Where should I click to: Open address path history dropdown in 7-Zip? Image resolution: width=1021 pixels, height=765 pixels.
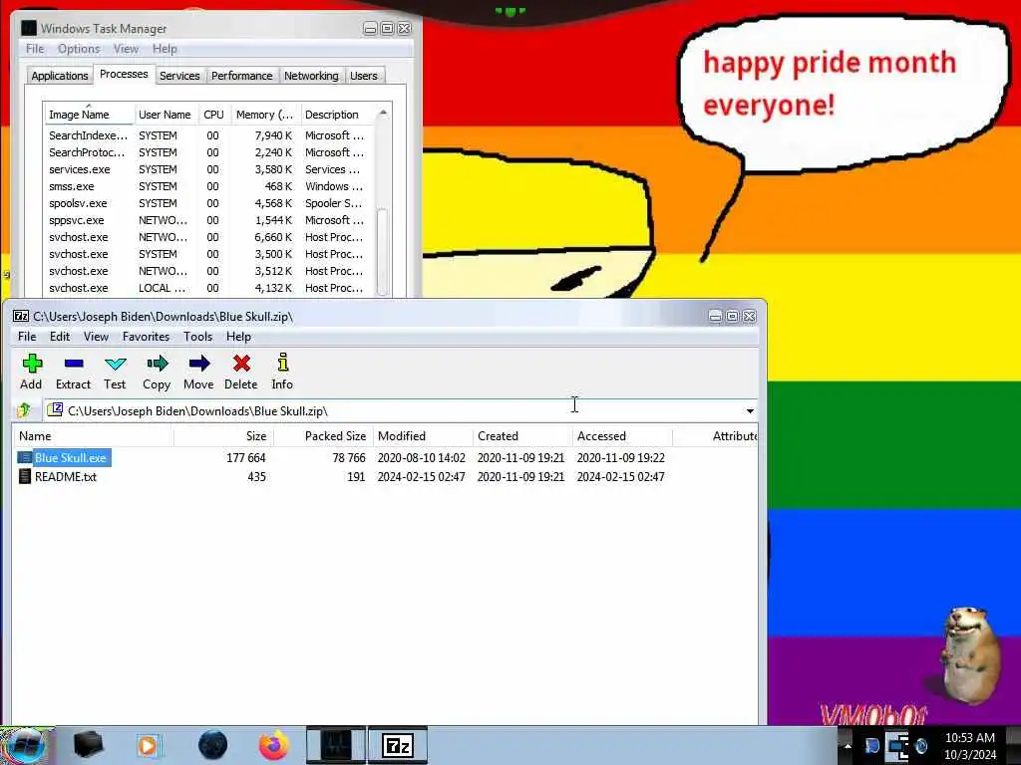point(750,411)
